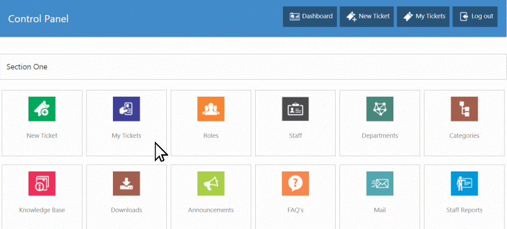Image resolution: width=507 pixels, height=229 pixels.
Task: Click the New Ticket header button
Action: pyautogui.click(x=367, y=16)
